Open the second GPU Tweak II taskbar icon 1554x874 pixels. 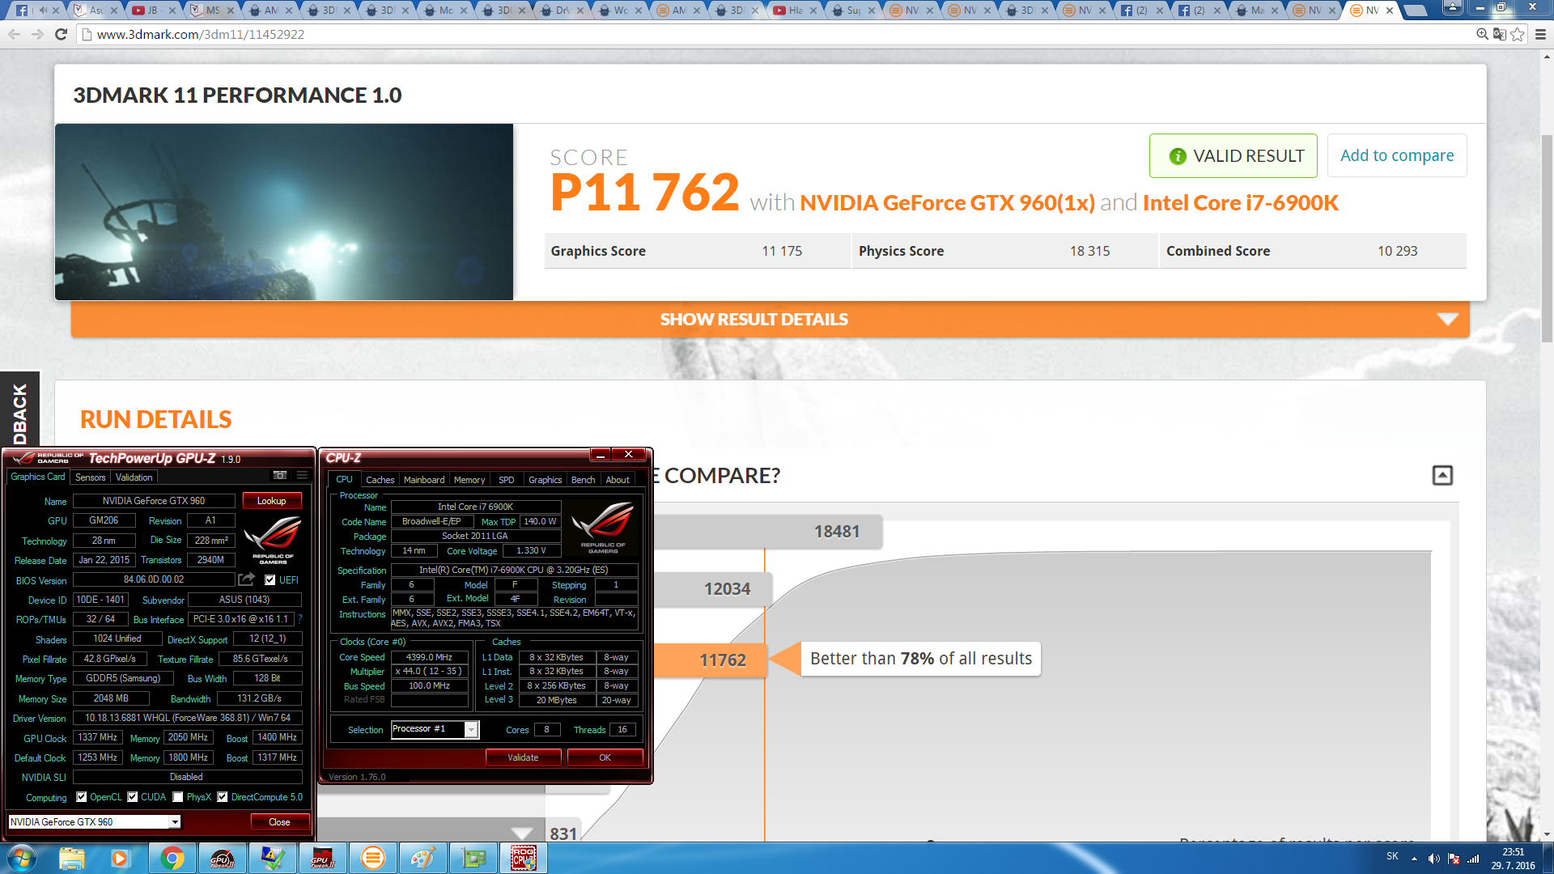point(322,858)
